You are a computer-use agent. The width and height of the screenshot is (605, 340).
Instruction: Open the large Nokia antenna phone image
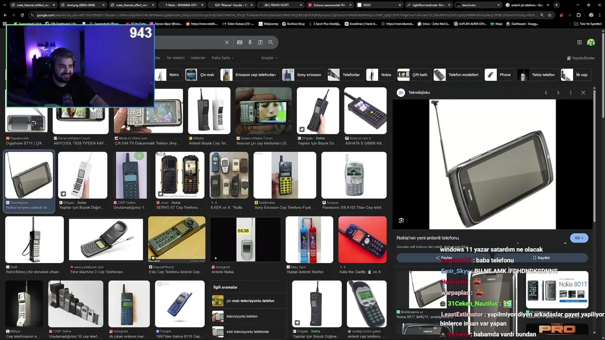click(493, 164)
